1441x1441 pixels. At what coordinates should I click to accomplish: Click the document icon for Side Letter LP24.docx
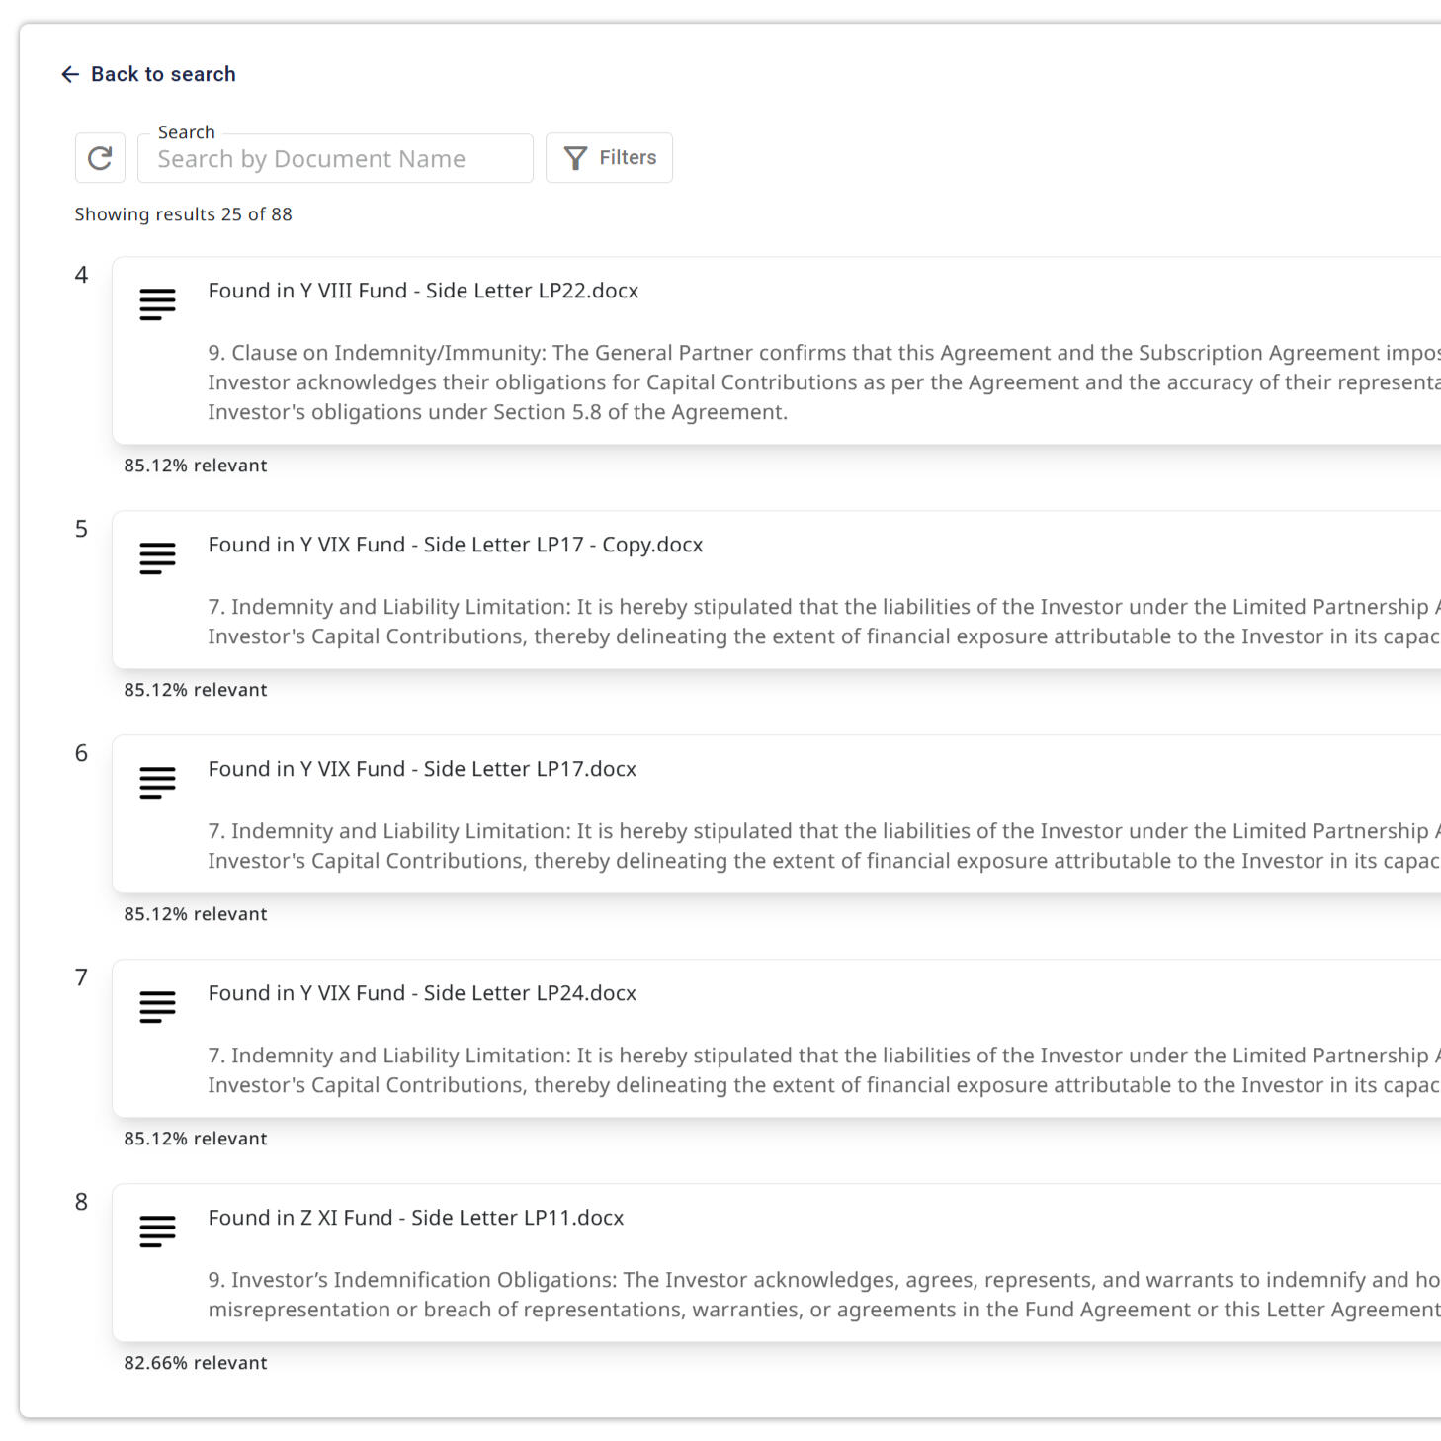pyautogui.click(x=156, y=1007)
